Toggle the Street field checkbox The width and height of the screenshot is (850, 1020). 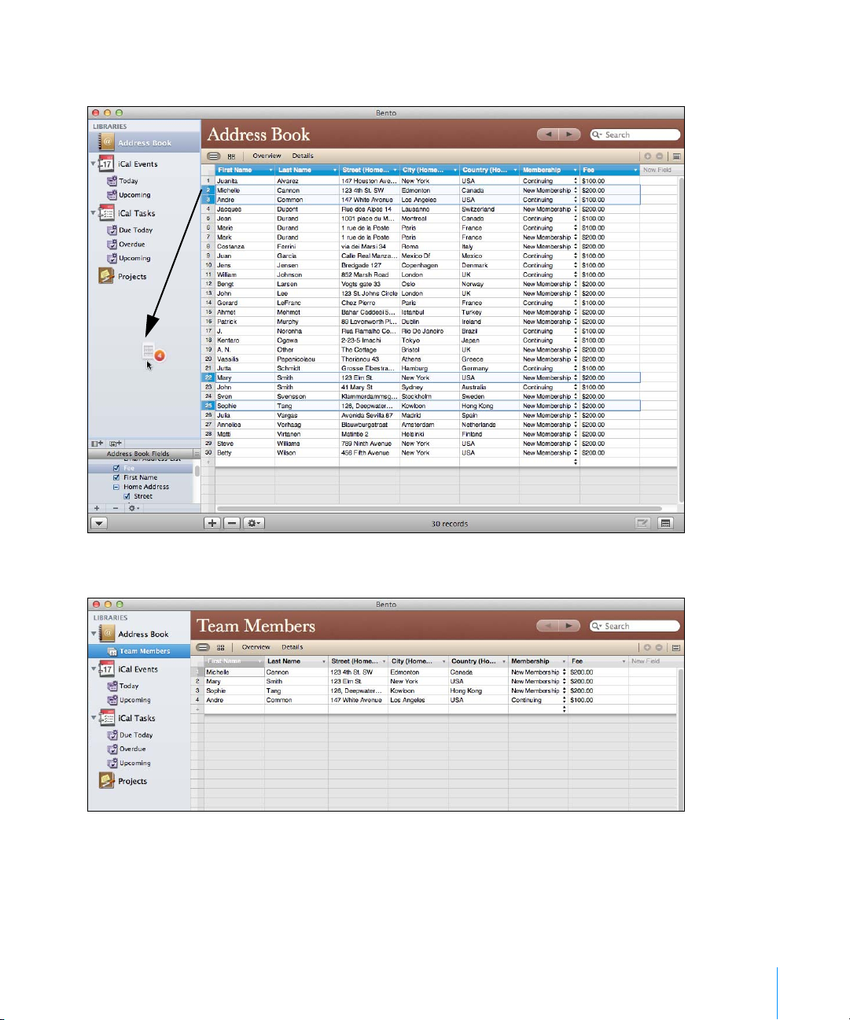[127, 496]
